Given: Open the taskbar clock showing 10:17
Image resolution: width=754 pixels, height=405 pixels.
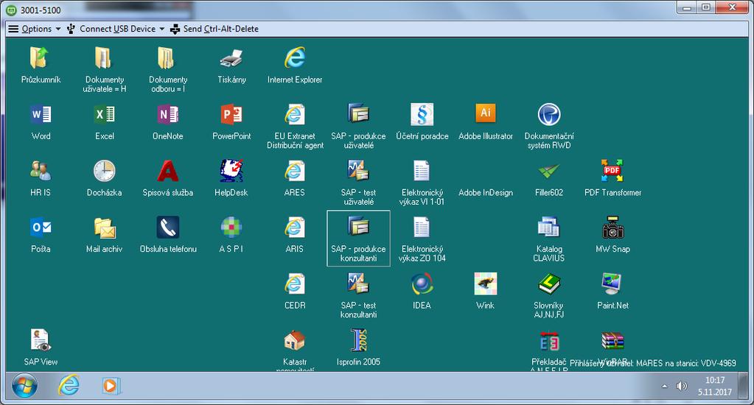Looking at the screenshot, I should [715, 386].
